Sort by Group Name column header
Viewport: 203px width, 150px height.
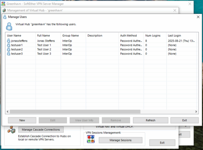click(73, 35)
